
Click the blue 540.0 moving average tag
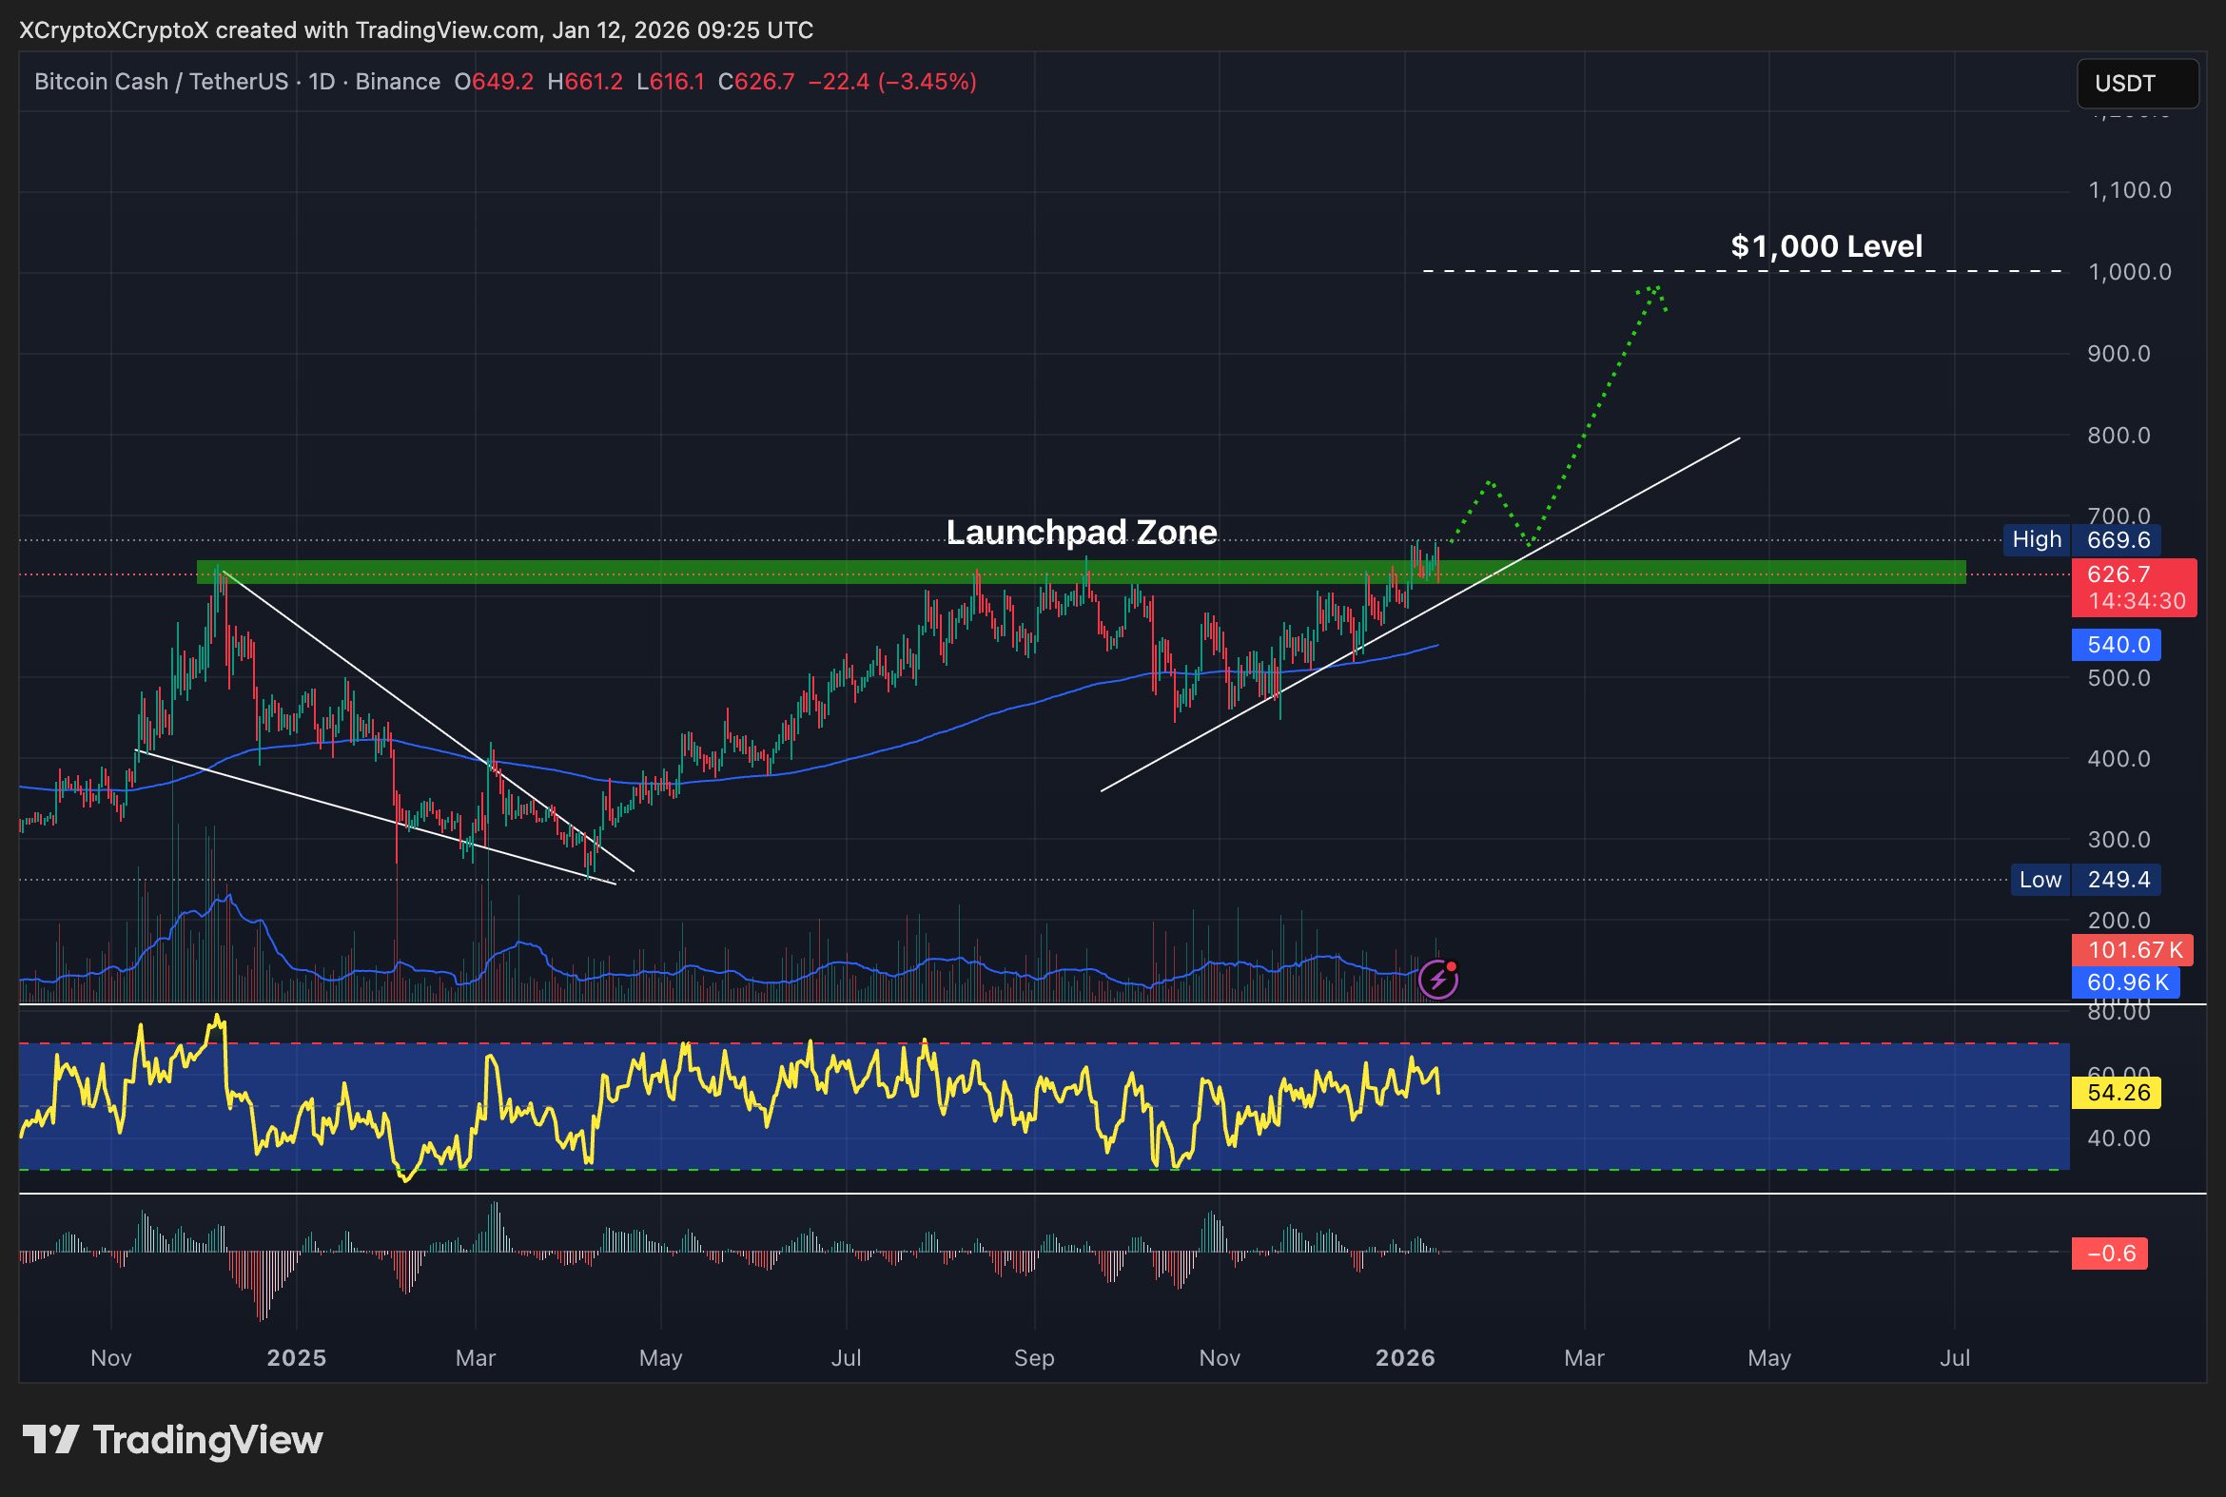2116,645
